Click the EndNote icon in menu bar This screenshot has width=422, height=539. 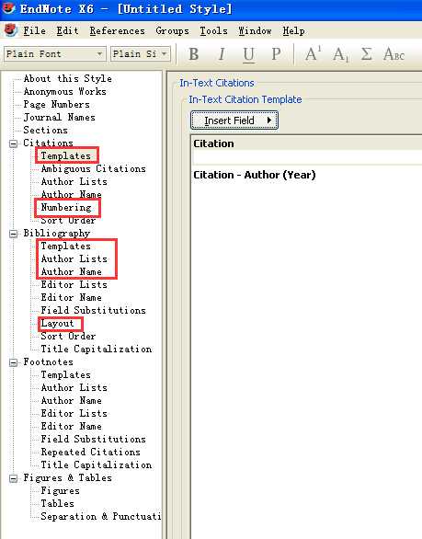[x=11, y=30]
